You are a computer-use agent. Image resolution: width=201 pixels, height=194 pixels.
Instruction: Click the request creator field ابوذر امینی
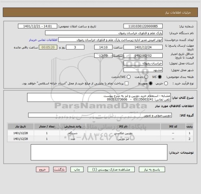[110, 40]
